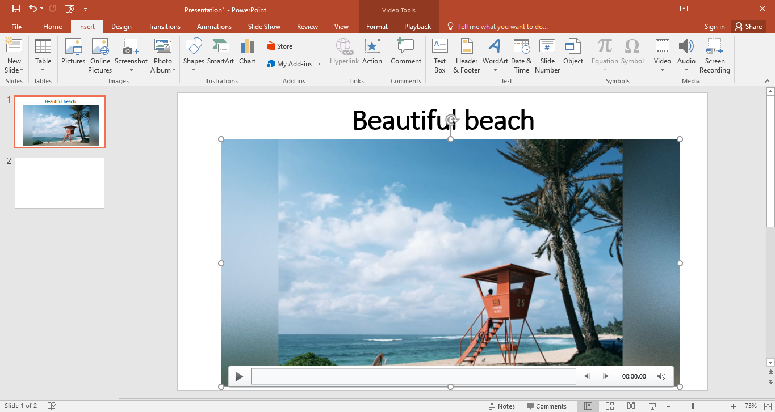Screen dimensions: 775x412
Task: Click the Sign in link
Action: click(x=714, y=26)
